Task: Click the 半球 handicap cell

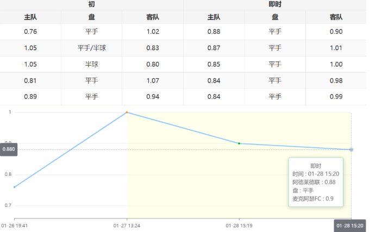Action: point(91,64)
